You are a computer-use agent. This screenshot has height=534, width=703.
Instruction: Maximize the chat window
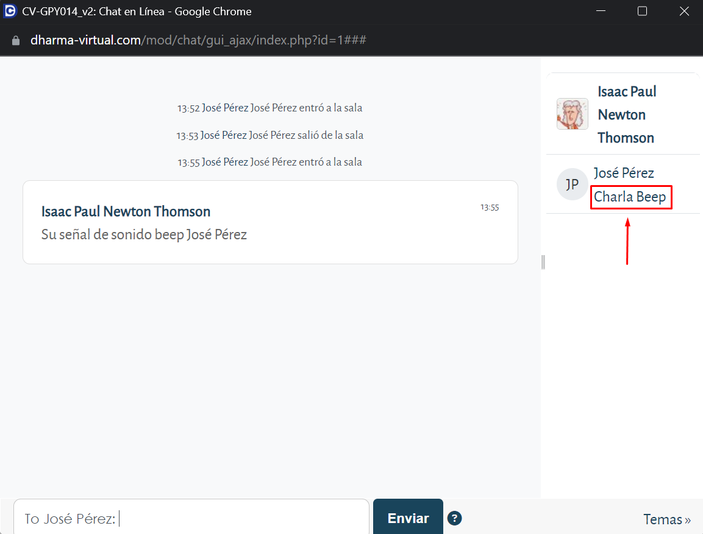642,12
